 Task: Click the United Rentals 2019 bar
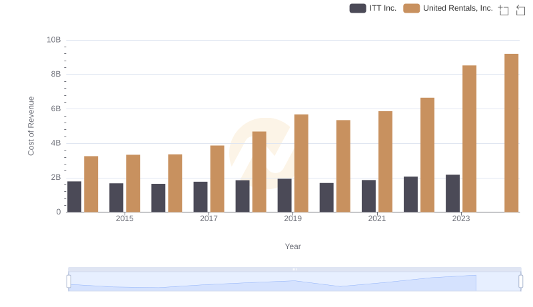(x=301, y=163)
